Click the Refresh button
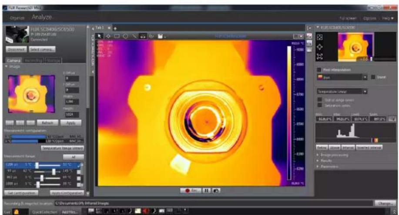 coord(47,123)
